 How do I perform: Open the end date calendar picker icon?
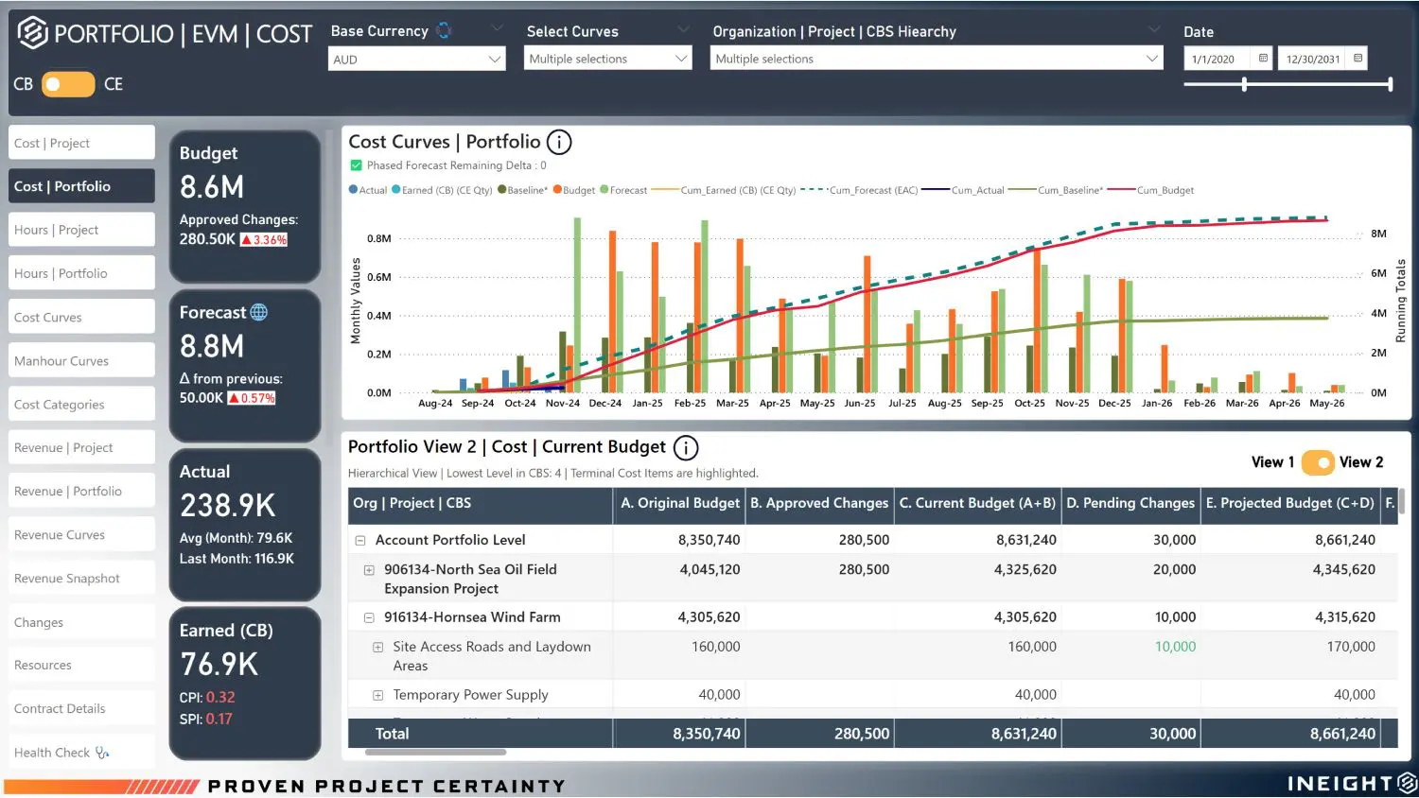pyautogui.click(x=1358, y=59)
